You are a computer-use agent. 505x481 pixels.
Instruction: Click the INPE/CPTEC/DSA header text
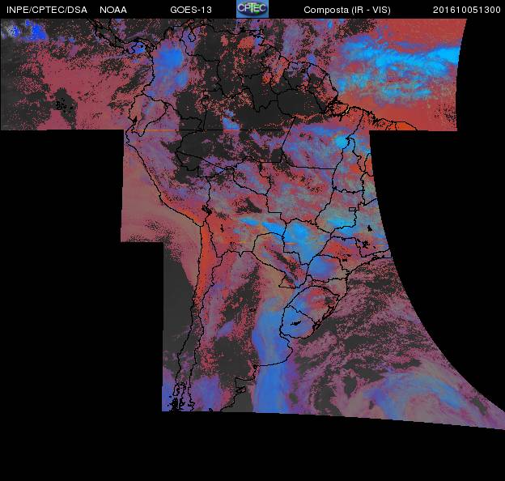click(44, 10)
